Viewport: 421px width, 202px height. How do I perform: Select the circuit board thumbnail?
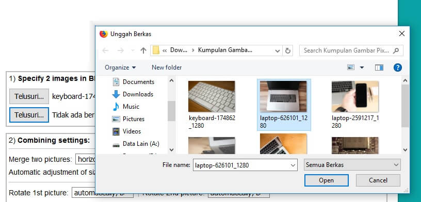pyautogui.click(x=355, y=145)
